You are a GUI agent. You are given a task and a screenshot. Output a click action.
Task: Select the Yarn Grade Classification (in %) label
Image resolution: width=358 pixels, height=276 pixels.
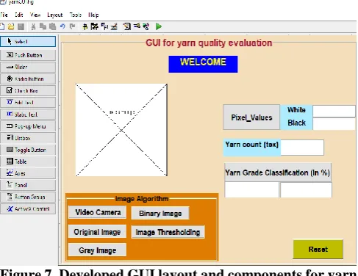[x=278, y=172]
